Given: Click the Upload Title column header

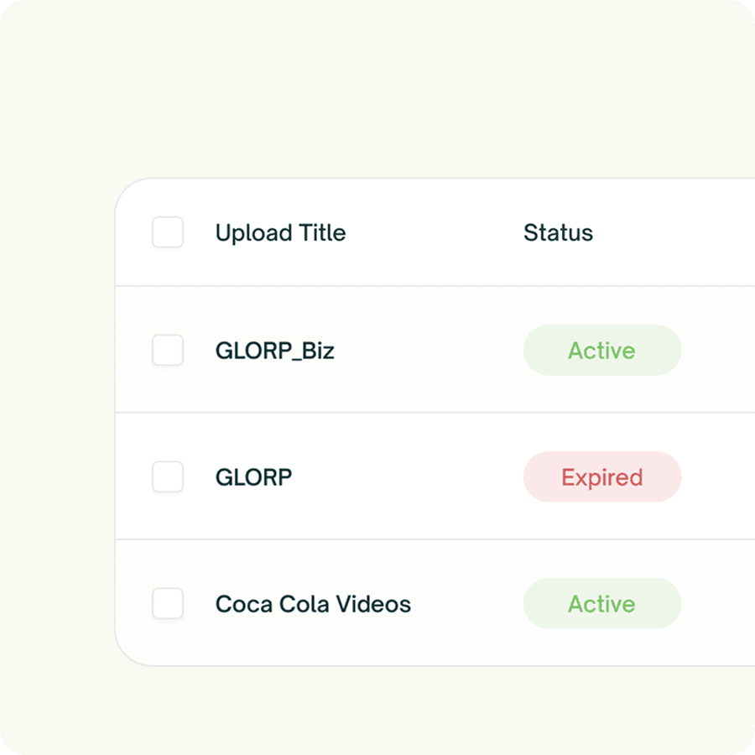Looking at the screenshot, I should [x=281, y=233].
